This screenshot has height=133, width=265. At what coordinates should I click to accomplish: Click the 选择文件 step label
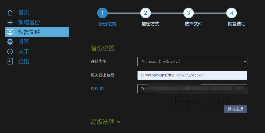point(193,24)
